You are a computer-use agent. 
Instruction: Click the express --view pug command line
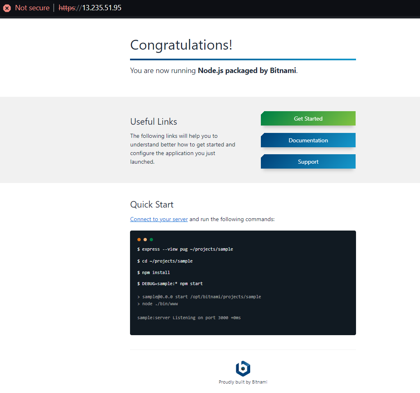click(x=185, y=249)
